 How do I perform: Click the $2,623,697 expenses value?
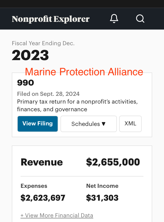pos(43,198)
